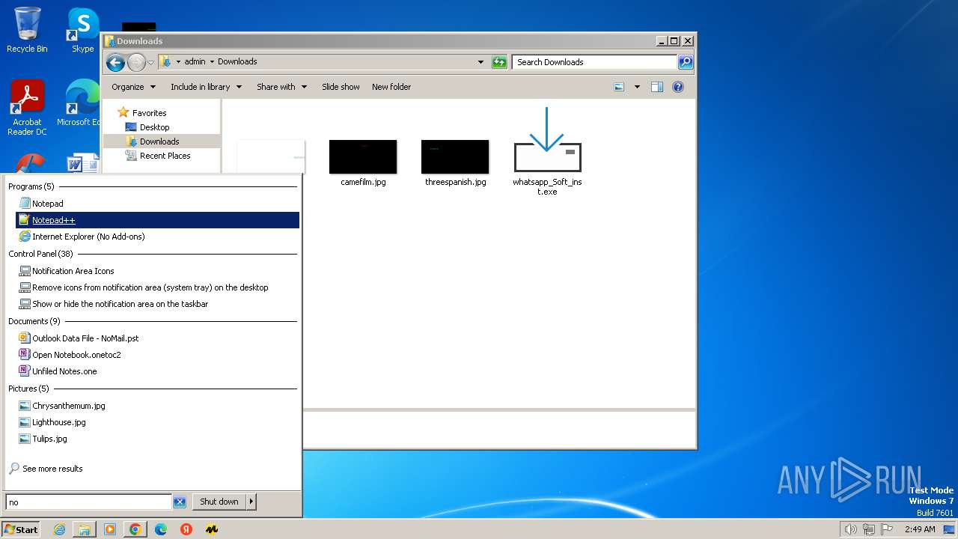Open address bar previous locations dropdown
This screenshot has height=539, width=958.
click(x=480, y=62)
